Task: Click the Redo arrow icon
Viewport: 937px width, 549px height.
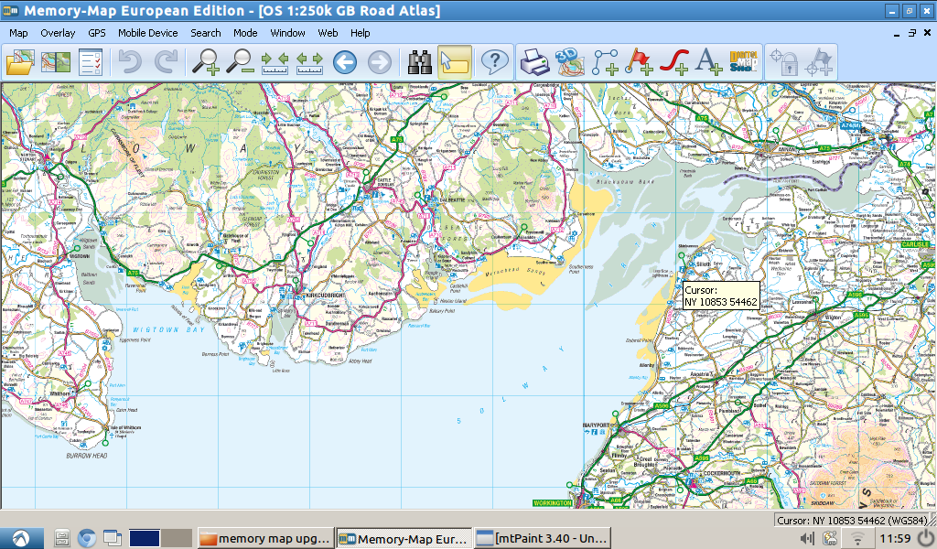Action: [x=166, y=62]
